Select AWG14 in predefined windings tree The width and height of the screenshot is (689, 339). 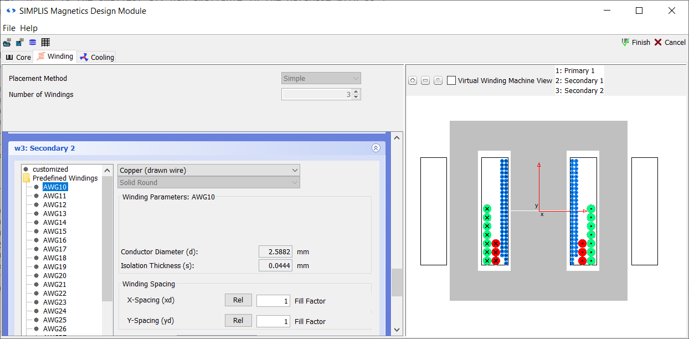(54, 222)
